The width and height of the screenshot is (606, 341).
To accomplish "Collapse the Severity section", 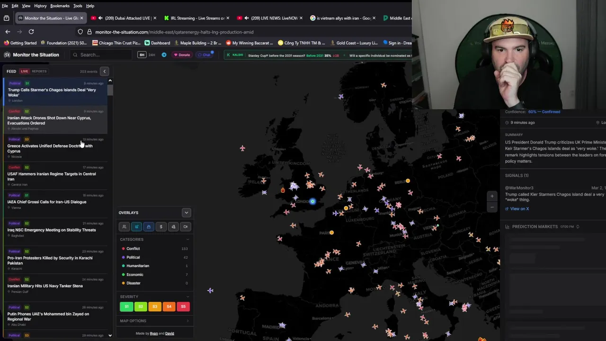I will pyautogui.click(x=154, y=296).
